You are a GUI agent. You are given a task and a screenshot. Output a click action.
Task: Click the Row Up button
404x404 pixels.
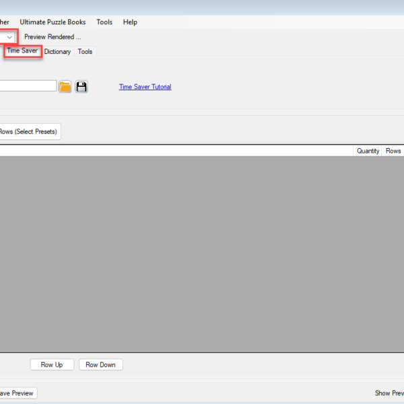(52, 365)
